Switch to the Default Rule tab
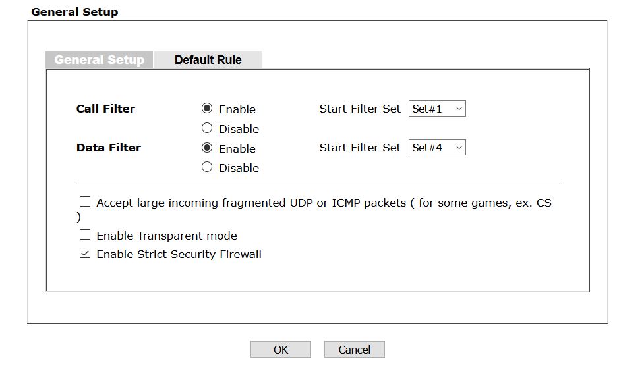Viewport: 644px width, 376px height. click(x=208, y=60)
